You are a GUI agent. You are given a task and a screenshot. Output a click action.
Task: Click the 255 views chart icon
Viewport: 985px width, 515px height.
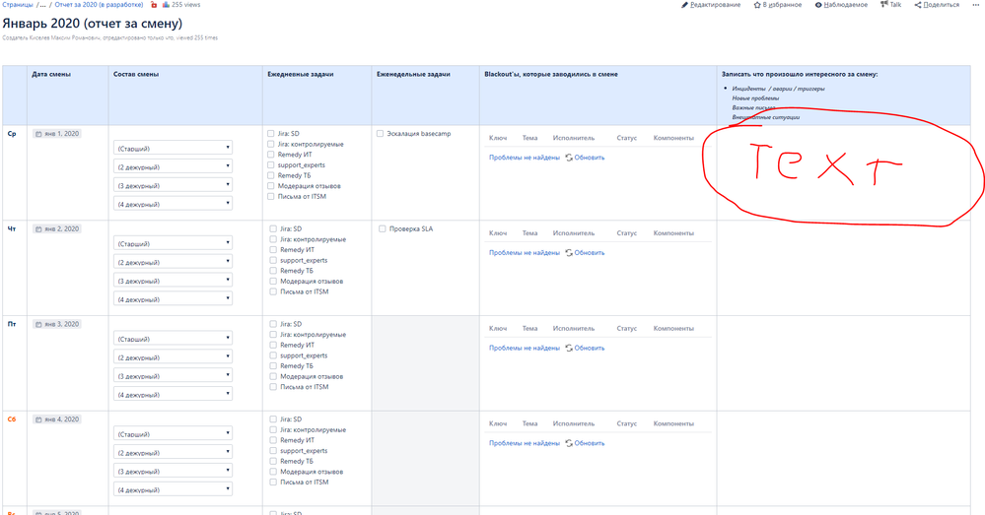(166, 4)
